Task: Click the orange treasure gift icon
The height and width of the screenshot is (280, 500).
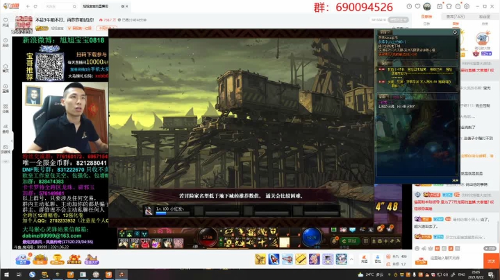Action: (40, 259)
